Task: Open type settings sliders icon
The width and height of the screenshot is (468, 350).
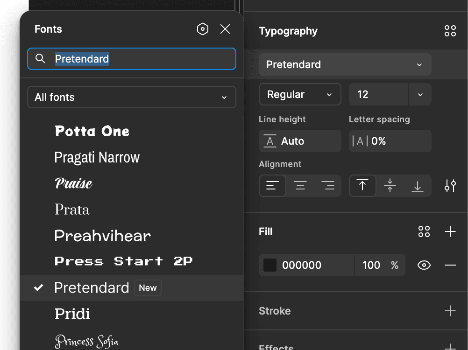Action: [x=450, y=186]
